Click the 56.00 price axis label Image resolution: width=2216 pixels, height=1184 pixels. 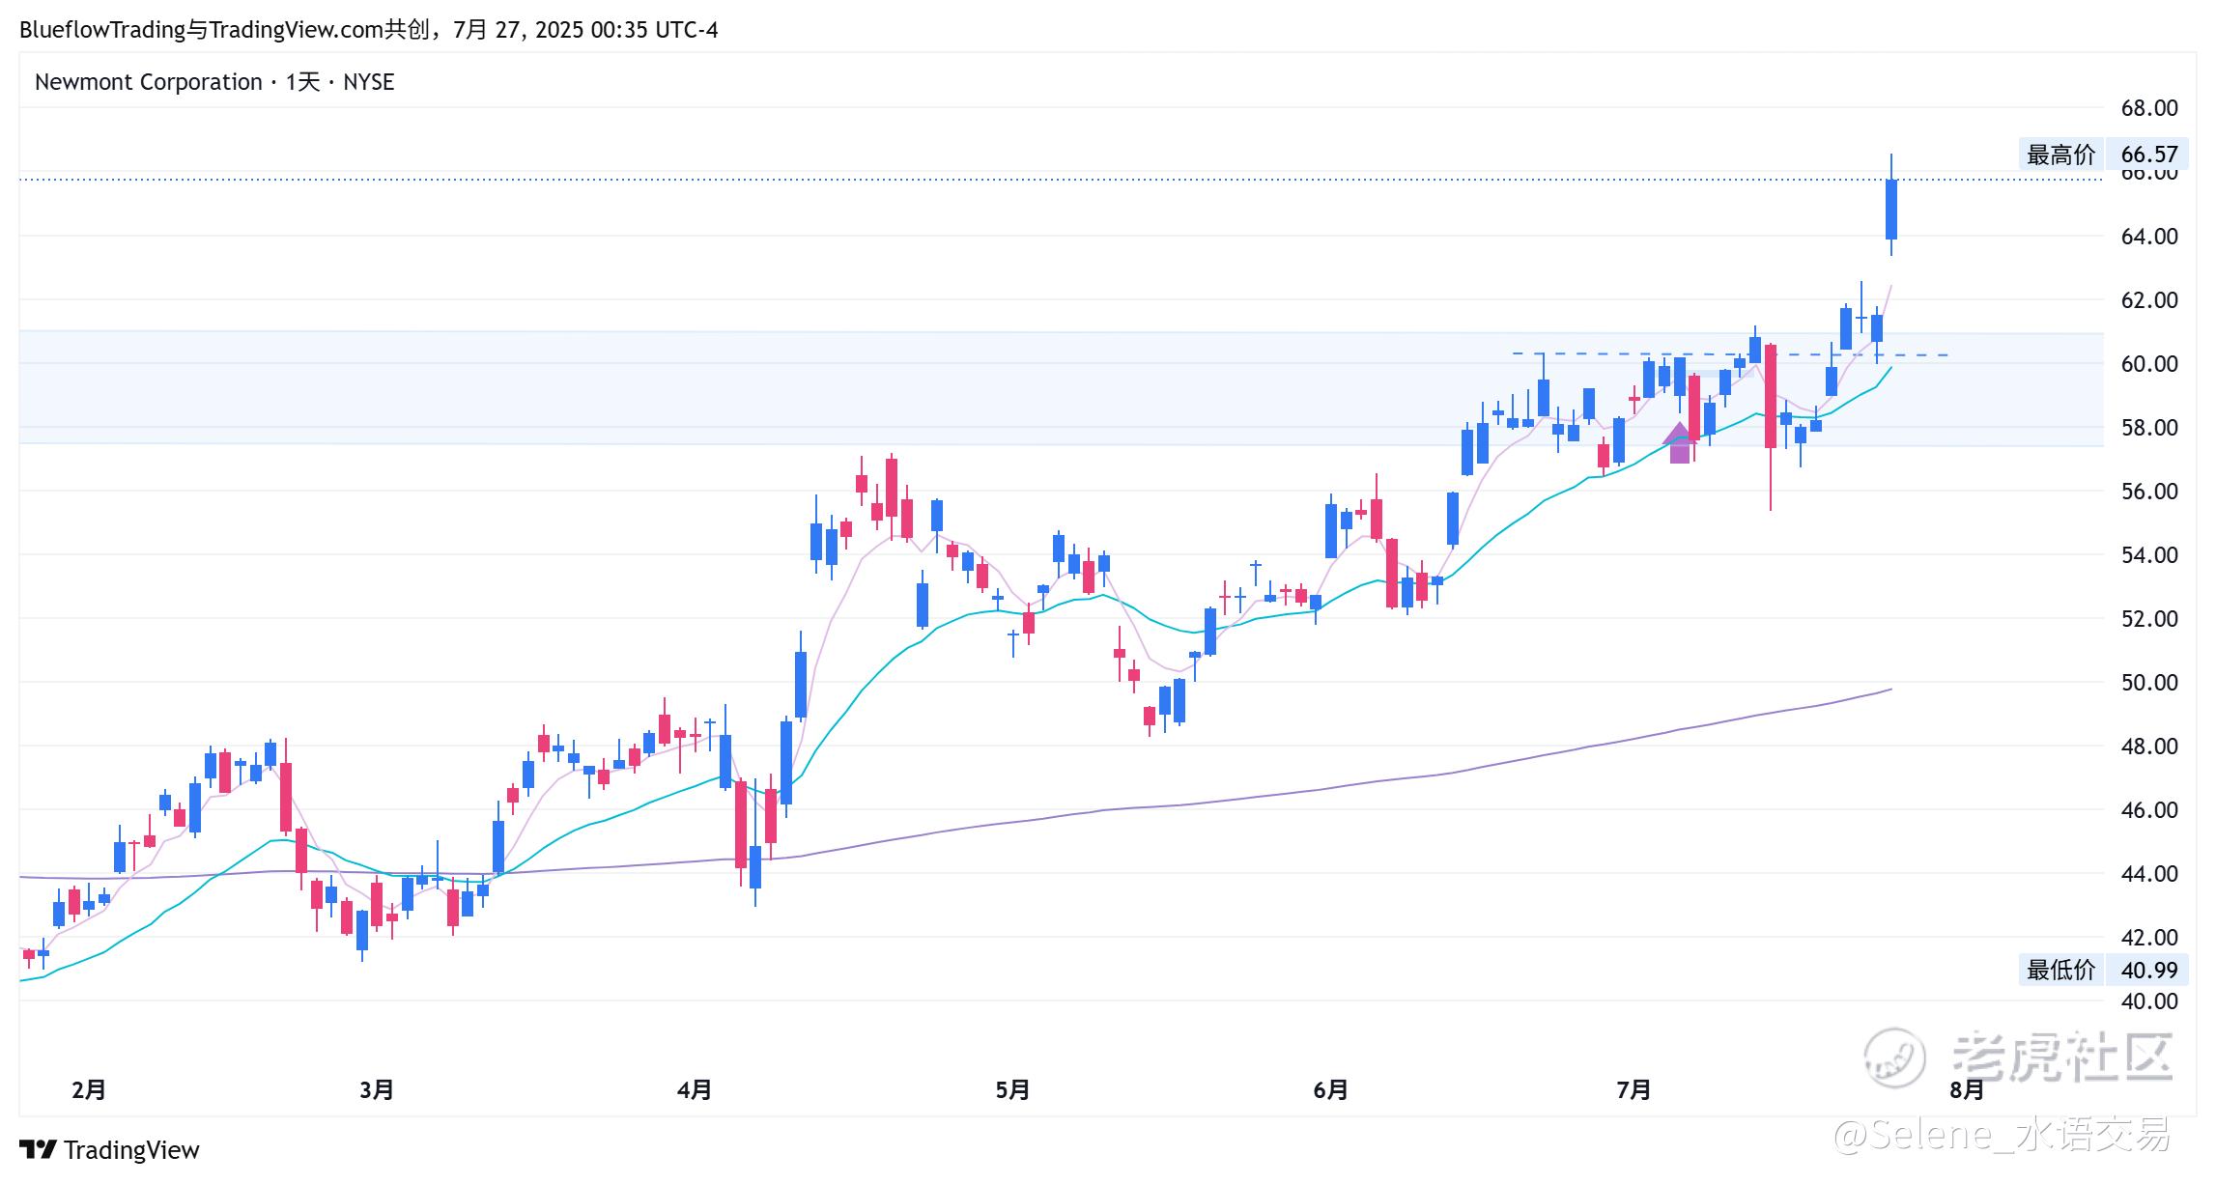click(x=2149, y=492)
